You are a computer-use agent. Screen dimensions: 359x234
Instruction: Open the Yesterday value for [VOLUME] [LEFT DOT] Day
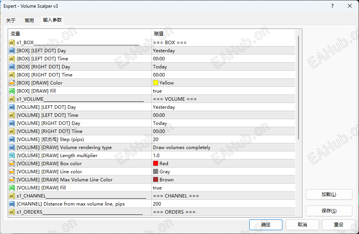(223, 107)
